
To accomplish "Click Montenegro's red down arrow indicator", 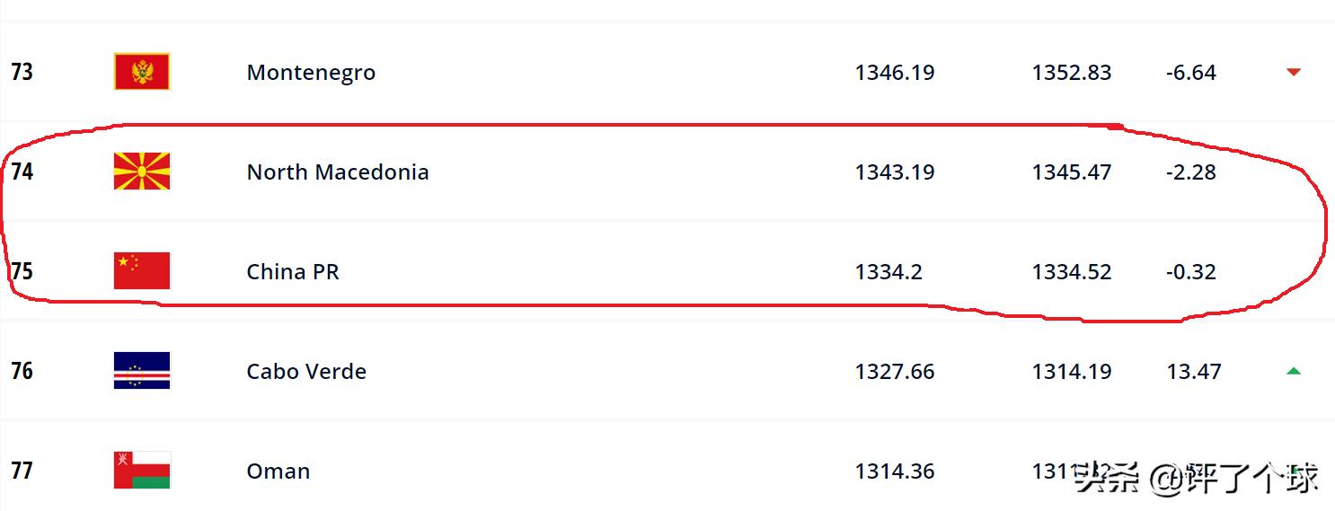I will pyautogui.click(x=1294, y=72).
